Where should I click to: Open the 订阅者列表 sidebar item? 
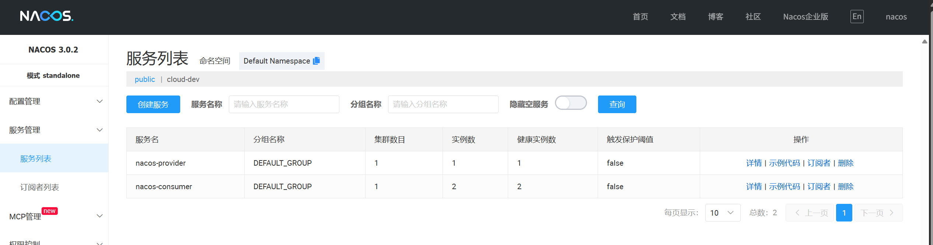[54, 187]
